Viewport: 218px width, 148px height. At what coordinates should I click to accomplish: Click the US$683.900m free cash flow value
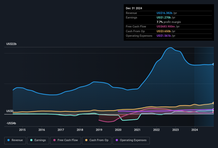pyautogui.click(x=166, y=26)
